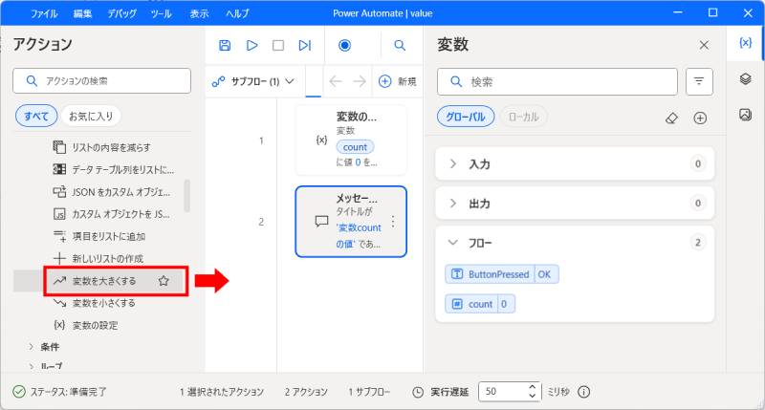The image size is (765, 410).
Task: Click the 1 サブフロー status text
Action: (x=369, y=392)
